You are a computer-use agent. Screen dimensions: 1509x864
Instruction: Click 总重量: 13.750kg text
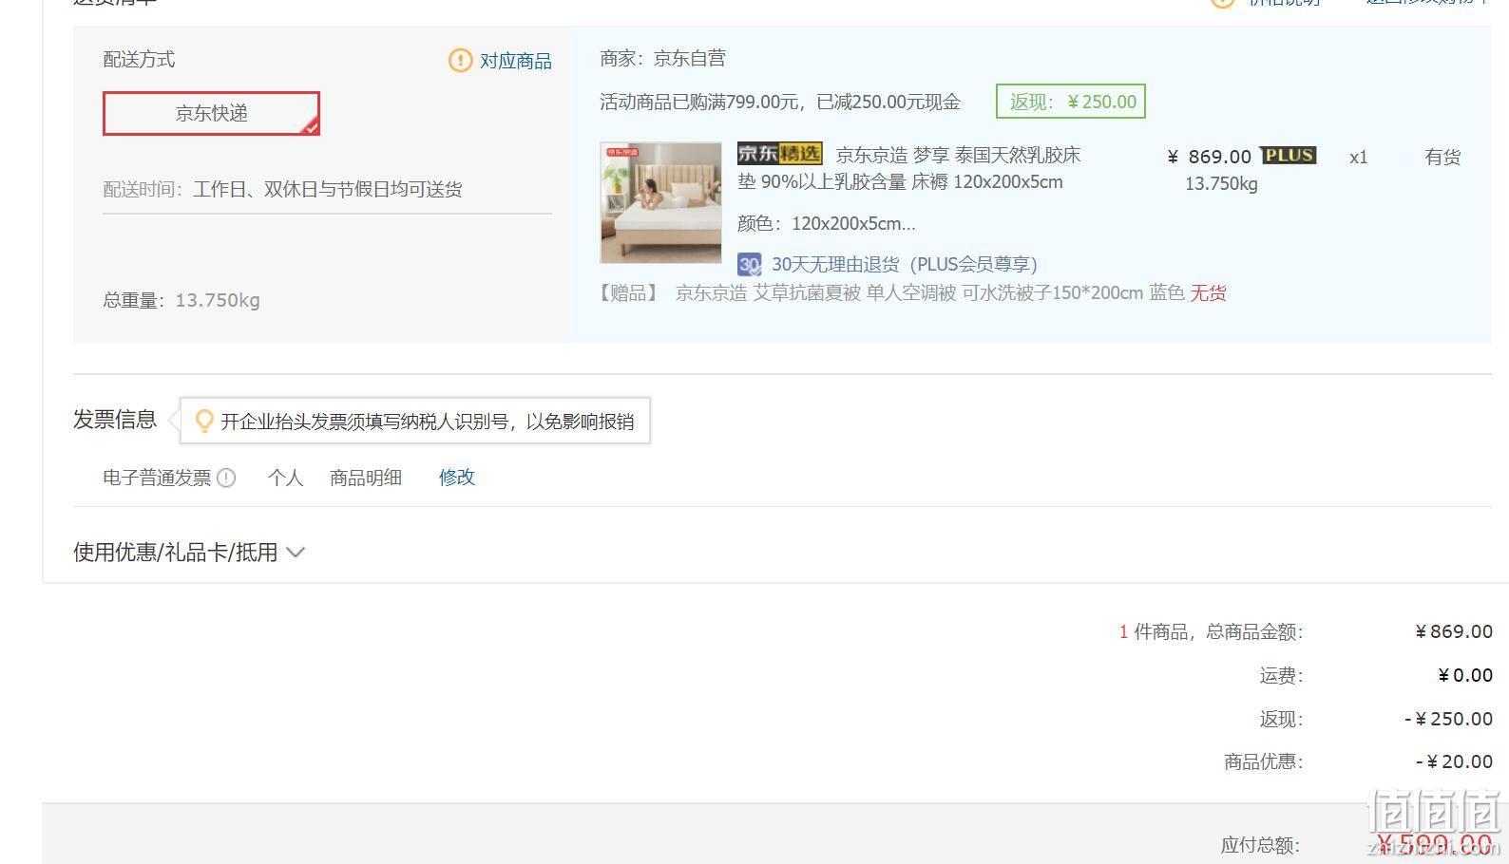[181, 300]
